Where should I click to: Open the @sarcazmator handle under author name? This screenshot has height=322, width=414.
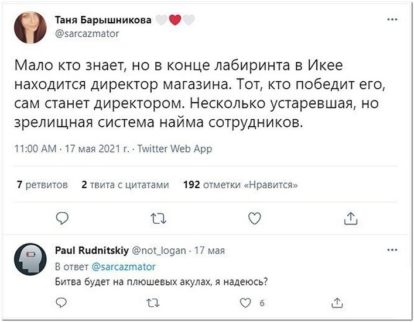[x=87, y=34]
